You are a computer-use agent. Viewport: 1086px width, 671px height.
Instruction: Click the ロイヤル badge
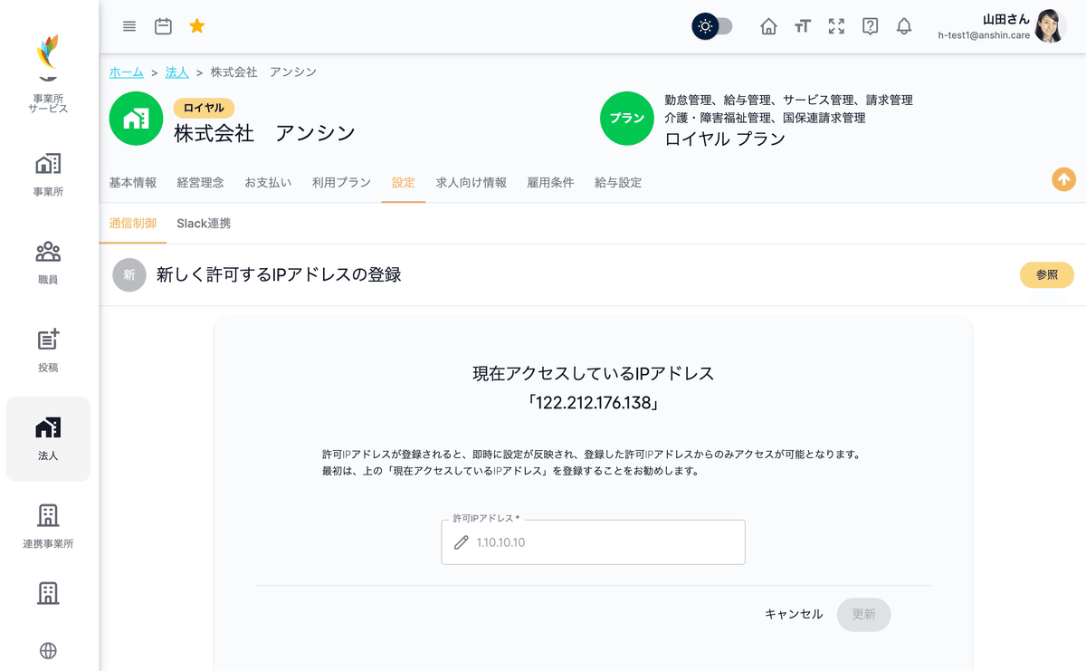(204, 108)
